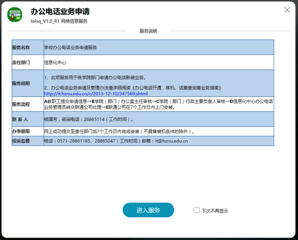Click the line starting 2、办公电话业务申请及管理办法
298x240 pixels.
coord(133,88)
